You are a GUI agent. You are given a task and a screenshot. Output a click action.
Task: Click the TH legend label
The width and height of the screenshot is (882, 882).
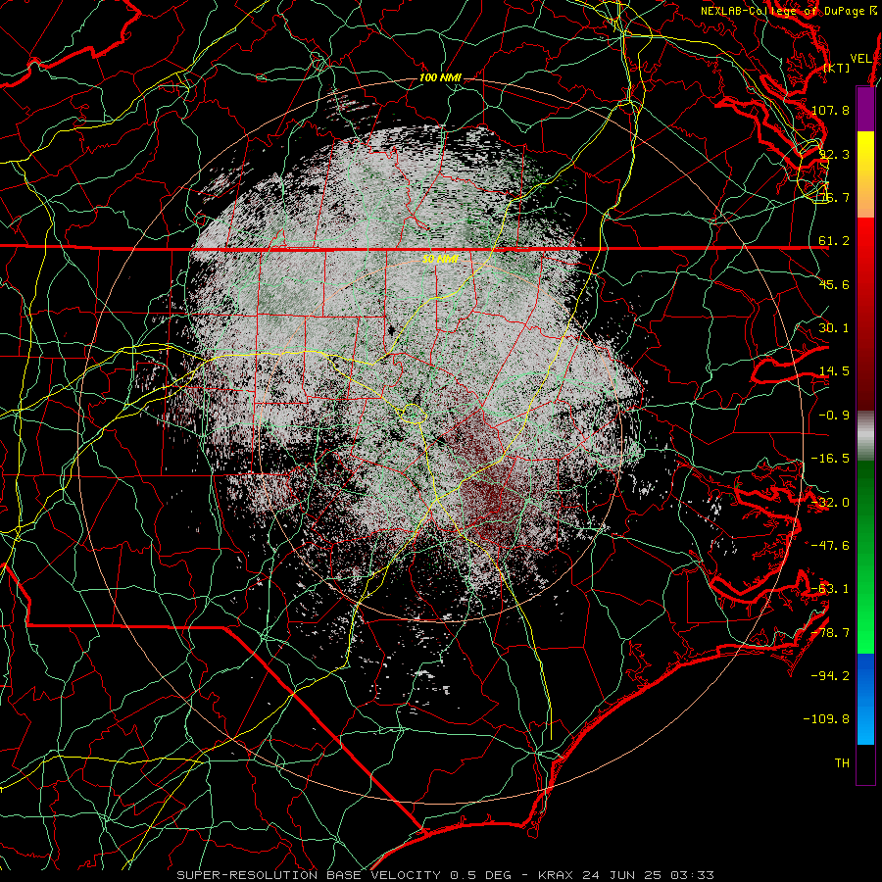click(x=842, y=763)
